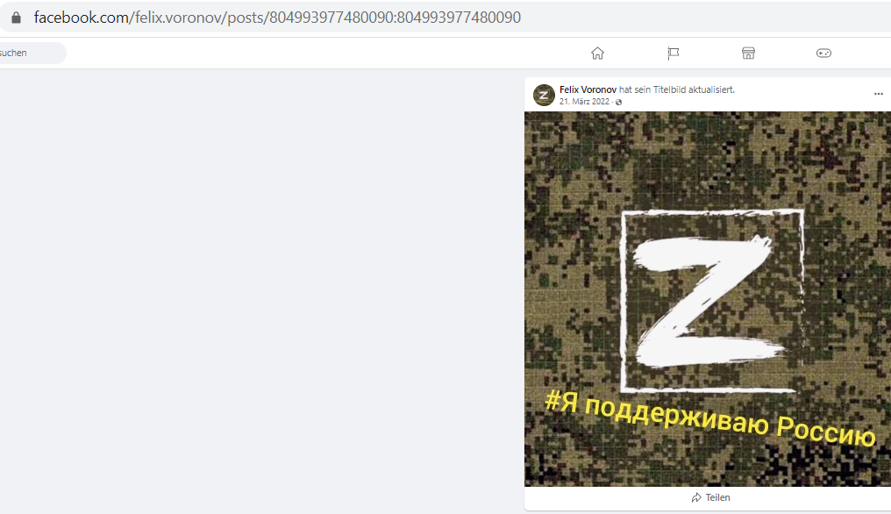Open the post options three-dot menu
This screenshot has width=891, height=514.
[x=879, y=94]
